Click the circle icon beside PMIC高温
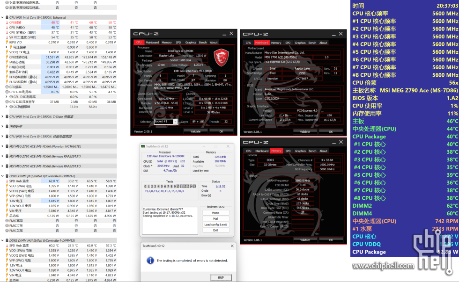459x282 pixels. point(7,221)
